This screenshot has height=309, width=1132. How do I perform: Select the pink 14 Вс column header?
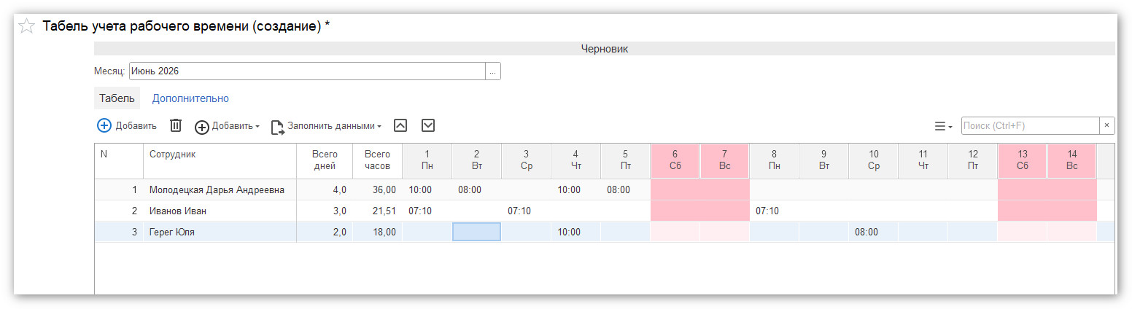[1071, 161]
